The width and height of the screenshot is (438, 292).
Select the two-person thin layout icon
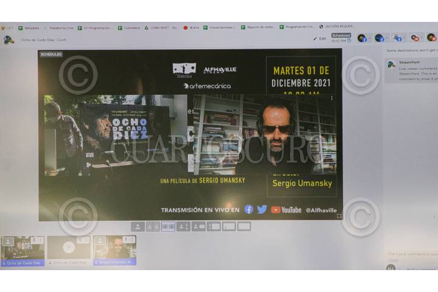(x=153, y=226)
